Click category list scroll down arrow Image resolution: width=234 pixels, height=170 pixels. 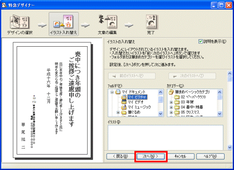coord(219,114)
